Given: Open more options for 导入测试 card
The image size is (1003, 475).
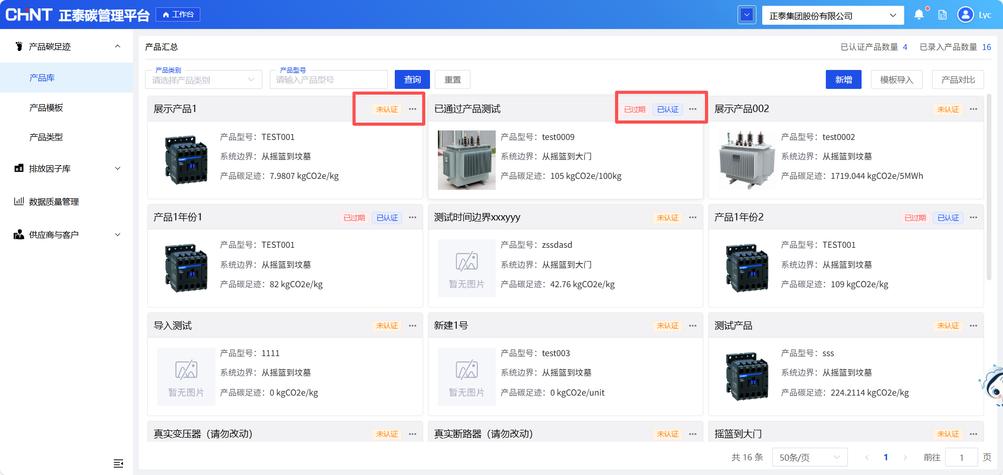Looking at the screenshot, I should point(413,326).
